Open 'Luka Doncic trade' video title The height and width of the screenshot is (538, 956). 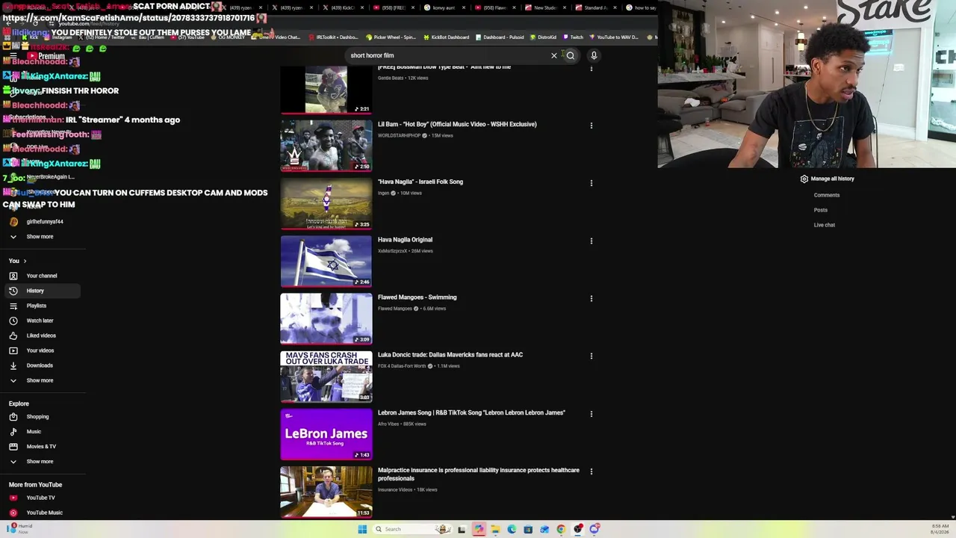point(450,355)
